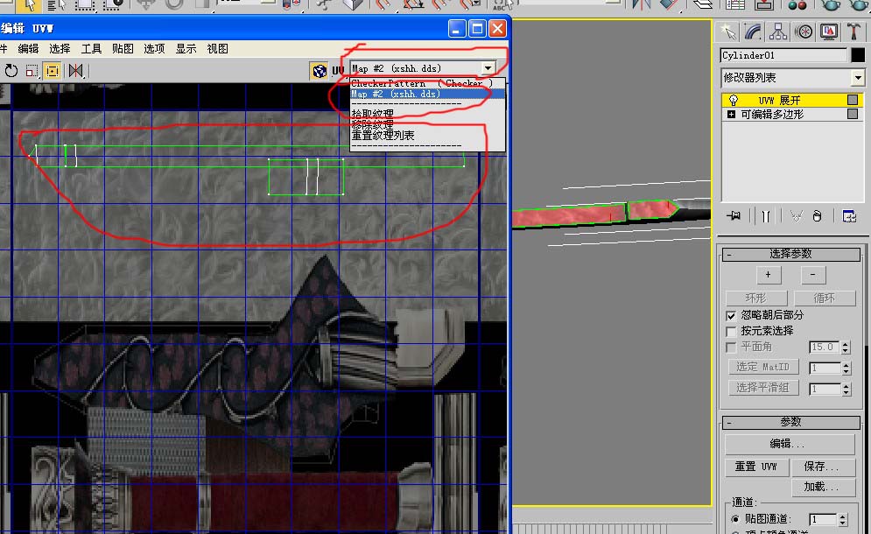
Task: Click the 编辑... button in 参数 rollout
Action: 790,444
